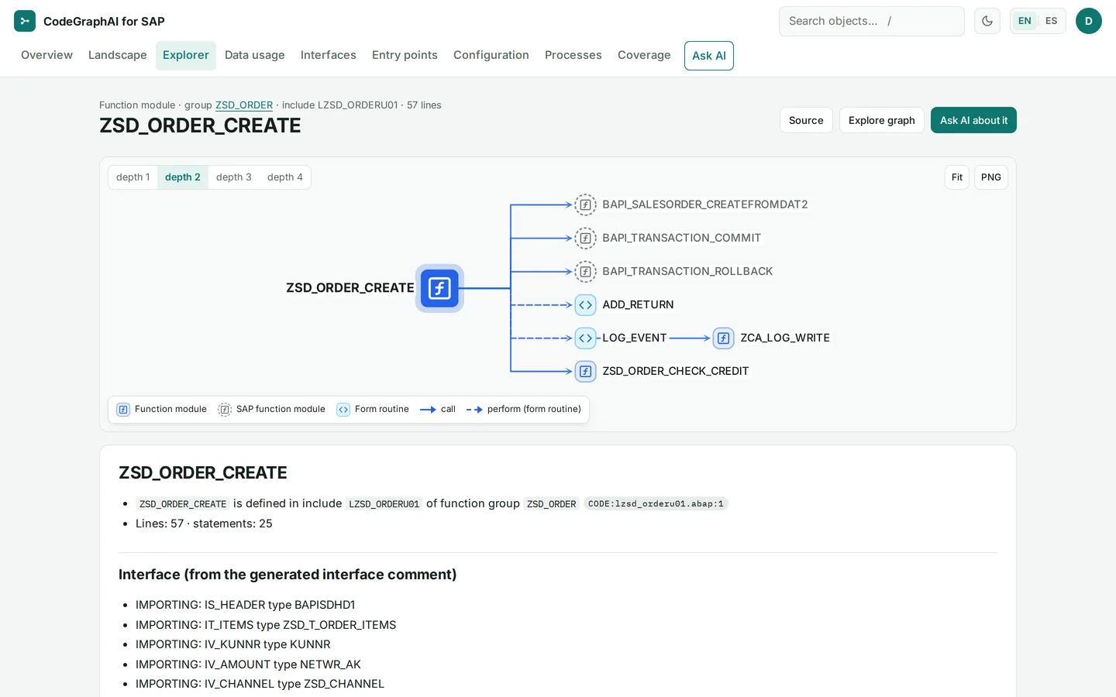The height and width of the screenshot is (697, 1116).
Task: Focus the Search objects field
Action: coord(872,21)
